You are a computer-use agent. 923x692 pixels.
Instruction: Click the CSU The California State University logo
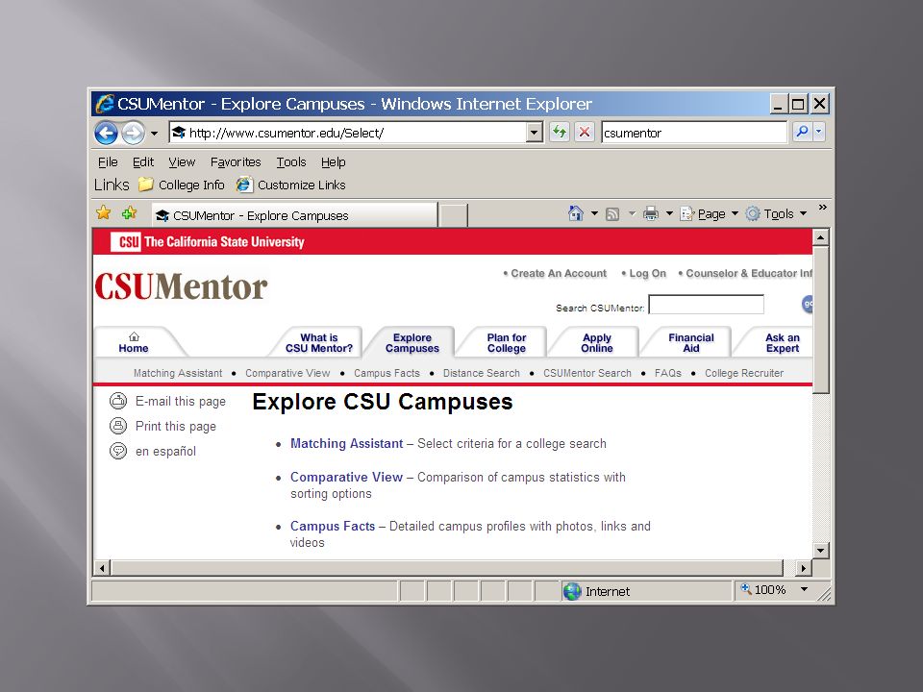[208, 242]
